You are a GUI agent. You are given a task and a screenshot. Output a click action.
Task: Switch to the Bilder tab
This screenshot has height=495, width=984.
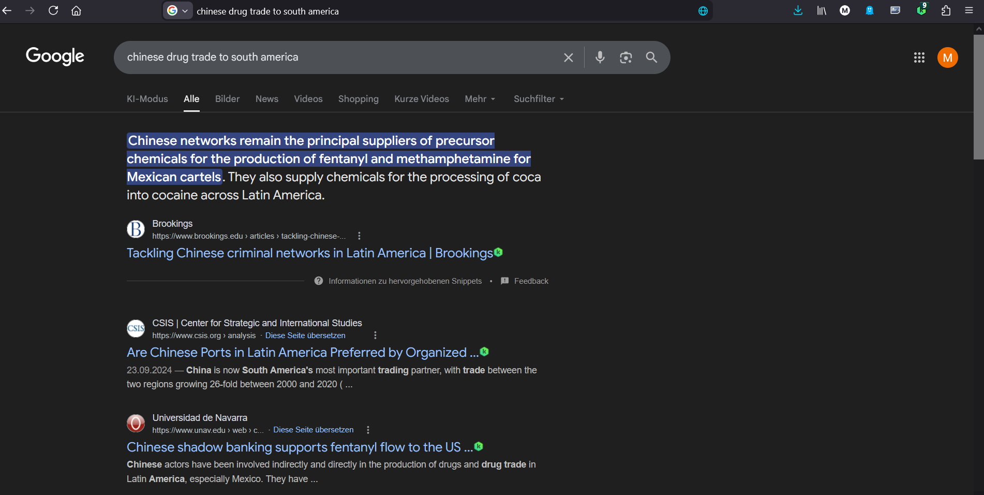point(227,99)
